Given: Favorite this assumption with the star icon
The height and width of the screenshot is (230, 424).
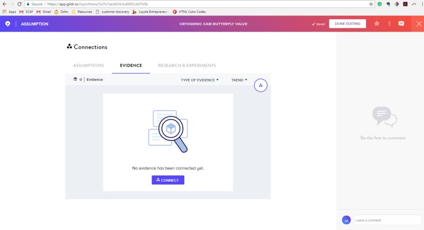Looking at the screenshot, I should tap(377, 24).
